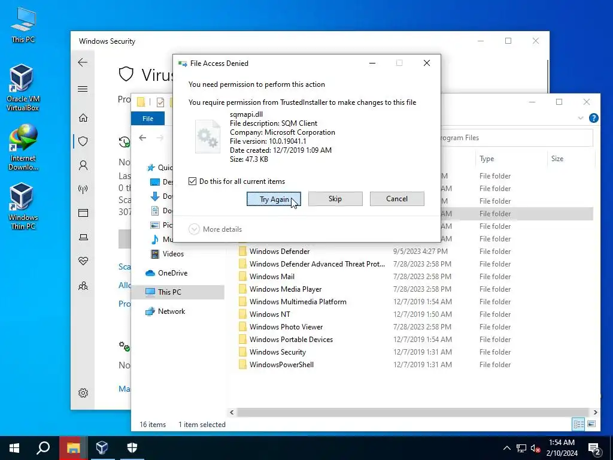Select OneDrive in navigation pane

click(x=166, y=273)
